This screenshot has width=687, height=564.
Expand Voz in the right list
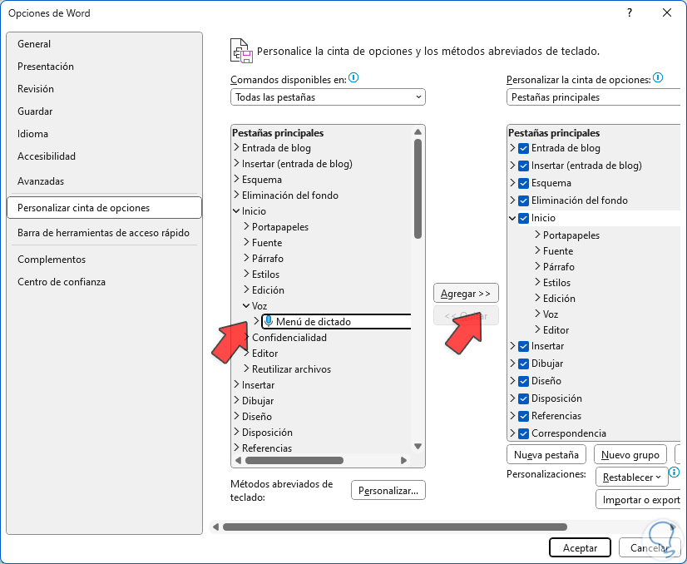(x=537, y=314)
